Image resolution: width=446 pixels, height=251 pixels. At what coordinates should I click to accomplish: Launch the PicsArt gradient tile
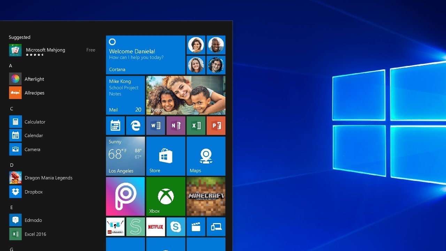[x=125, y=196]
